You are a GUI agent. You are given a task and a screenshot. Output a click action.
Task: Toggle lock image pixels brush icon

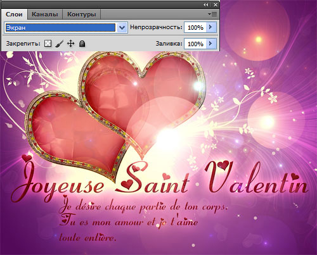60,44
